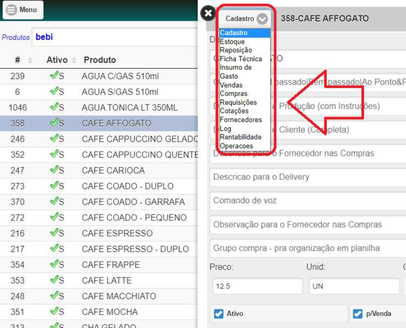406x328 pixels.
Task: Select product AGUA TONICA LT 350ML
Action: 129,108
